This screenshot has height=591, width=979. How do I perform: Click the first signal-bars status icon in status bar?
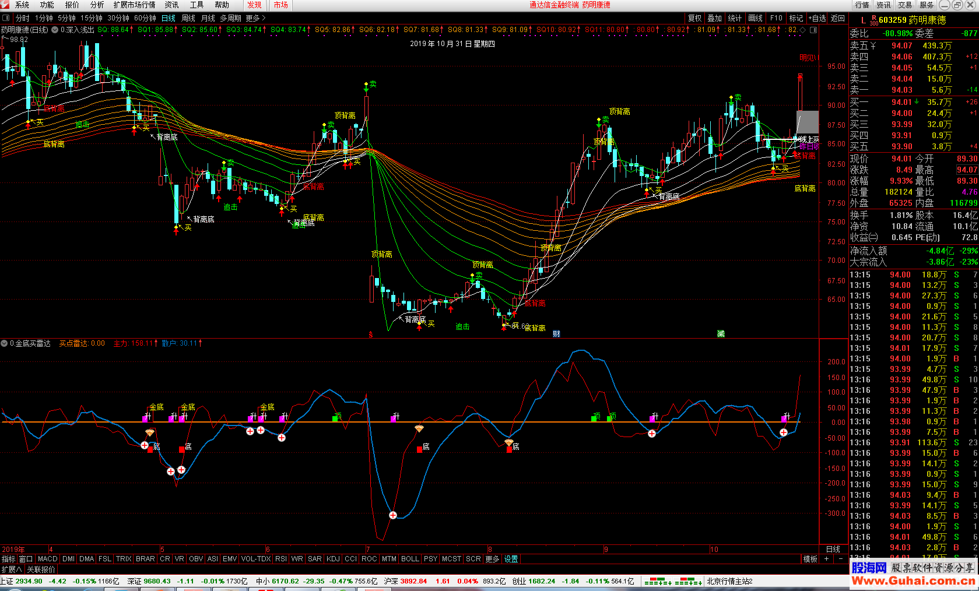click(x=657, y=581)
